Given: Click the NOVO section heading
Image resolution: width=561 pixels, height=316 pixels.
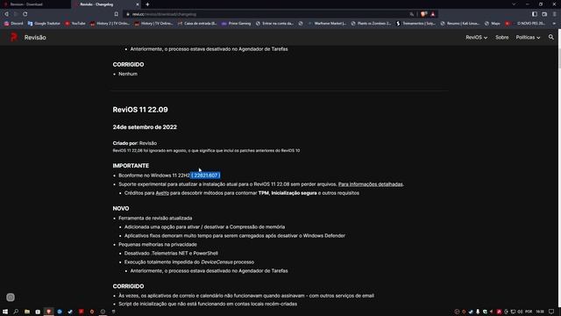Looking at the screenshot, I should pos(121,208).
